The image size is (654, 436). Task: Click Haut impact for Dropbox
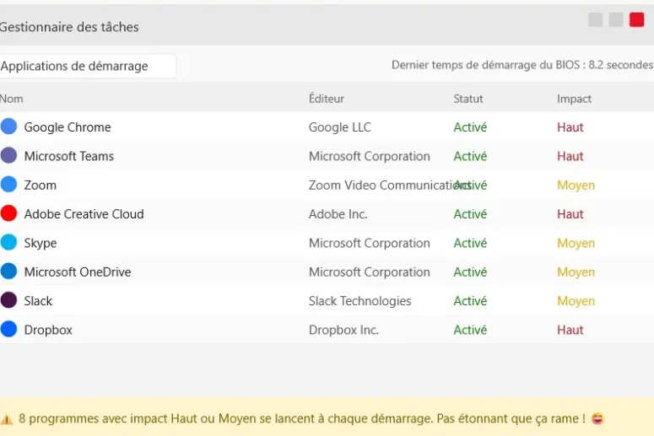coord(570,330)
